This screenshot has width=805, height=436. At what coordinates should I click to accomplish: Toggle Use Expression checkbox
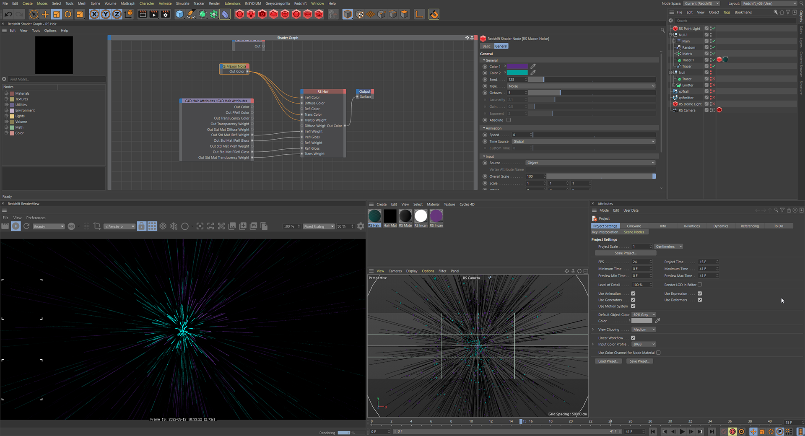[x=700, y=293]
